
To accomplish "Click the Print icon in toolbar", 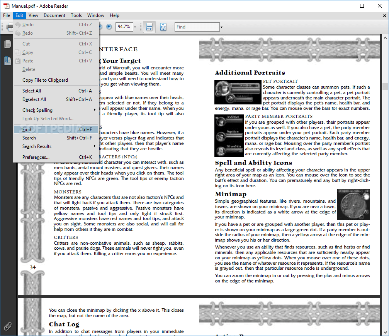I will click(x=10, y=27).
